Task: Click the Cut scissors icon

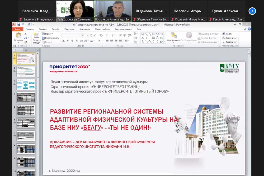Action: pyautogui.click(x=26, y=34)
